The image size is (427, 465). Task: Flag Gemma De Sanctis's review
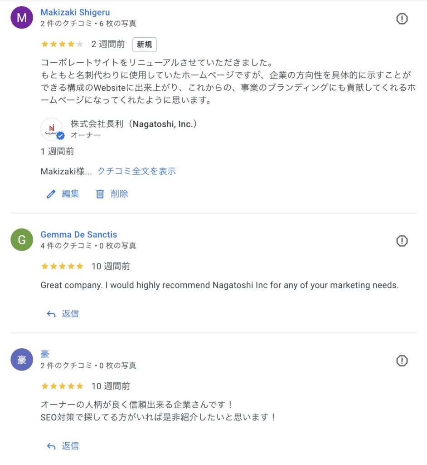pos(402,241)
